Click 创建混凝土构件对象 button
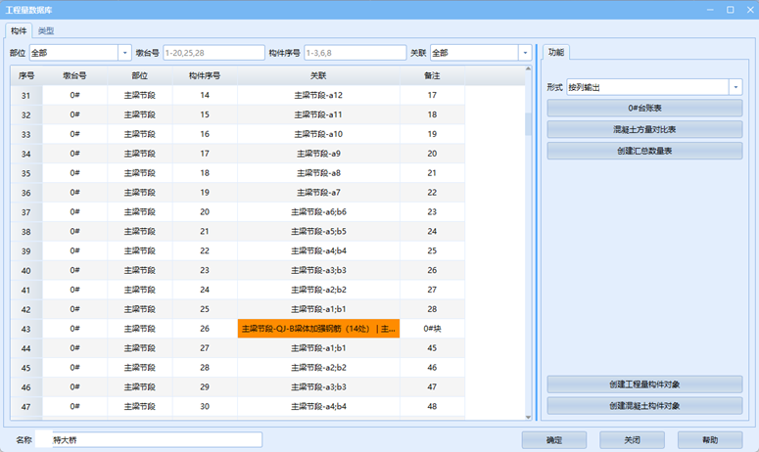 click(x=644, y=405)
